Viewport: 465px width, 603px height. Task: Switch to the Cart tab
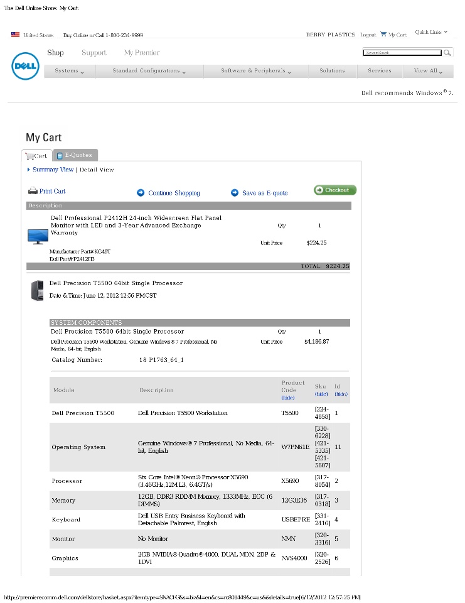[37, 155]
